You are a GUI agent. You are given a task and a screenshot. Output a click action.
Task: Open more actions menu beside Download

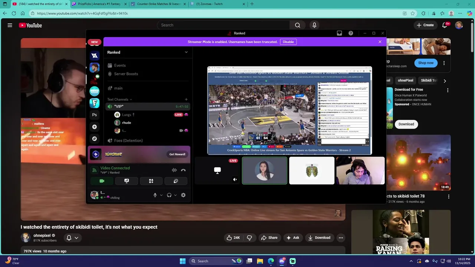pos(341,238)
